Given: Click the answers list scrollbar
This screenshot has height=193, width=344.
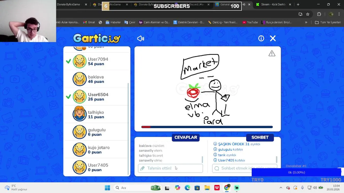Looking at the screenshot, I should coord(202,160).
